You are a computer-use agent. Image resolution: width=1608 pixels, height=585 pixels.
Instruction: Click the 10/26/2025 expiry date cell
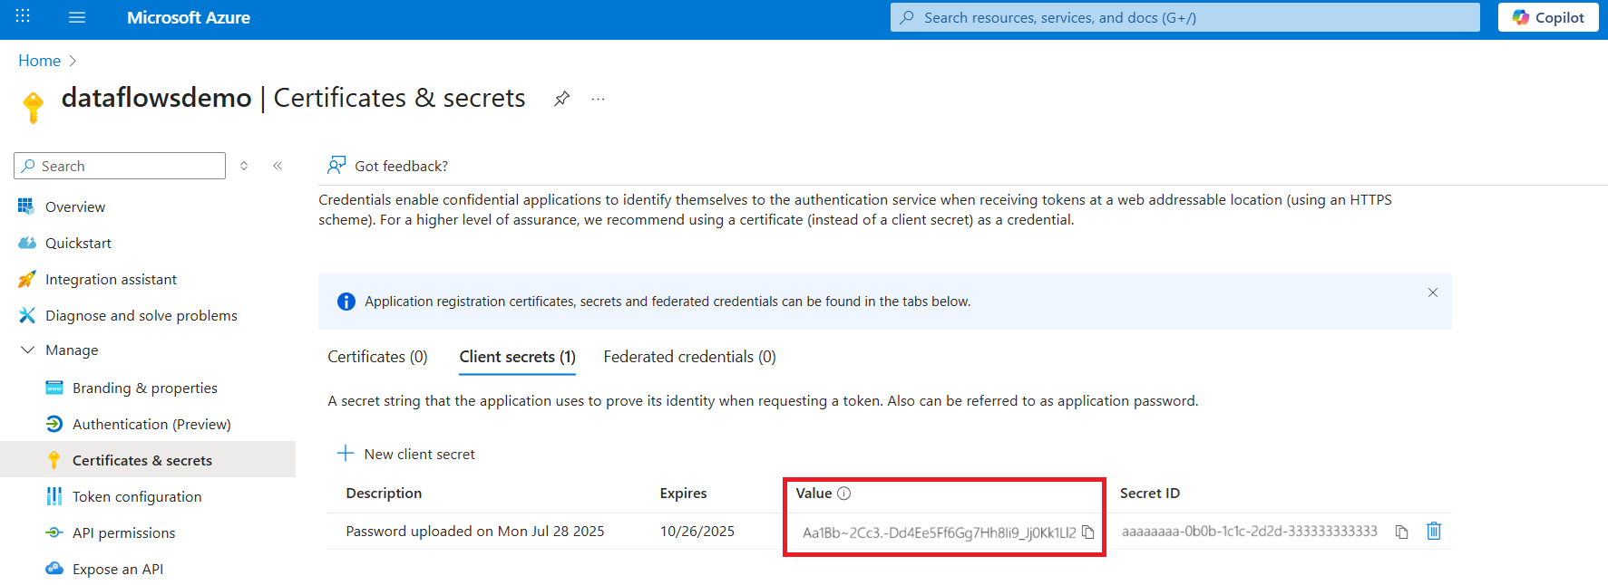pos(697,531)
